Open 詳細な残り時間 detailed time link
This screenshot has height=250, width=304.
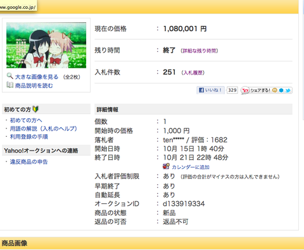(x=199, y=51)
